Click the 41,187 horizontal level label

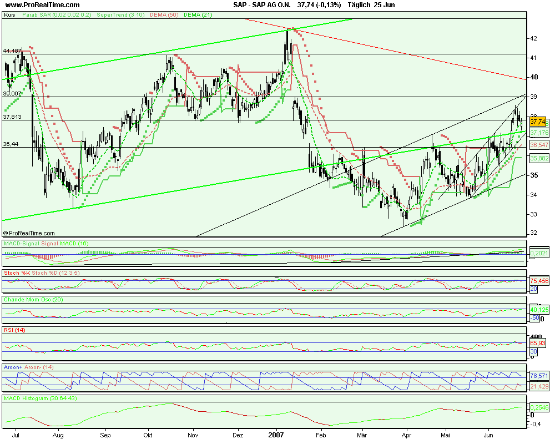tap(12, 51)
